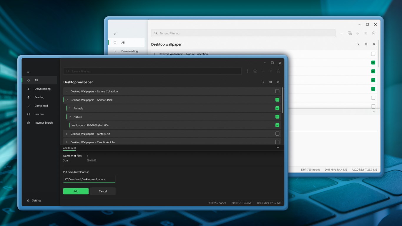This screenshot has height=226, width=402.
Task: Click the add link icon in light window toolbar
Action: (x=350, y=33)
